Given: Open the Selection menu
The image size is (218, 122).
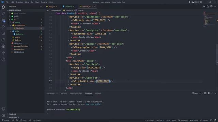Looking at the screenshot, I should (x=19, y=2).
